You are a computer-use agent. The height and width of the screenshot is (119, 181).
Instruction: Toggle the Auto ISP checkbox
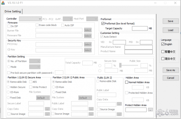tap(63, 25)
